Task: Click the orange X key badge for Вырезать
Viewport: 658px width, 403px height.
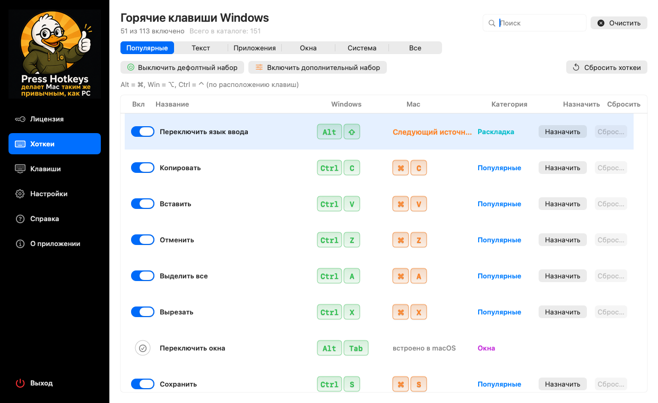Action: pos(419,312)
